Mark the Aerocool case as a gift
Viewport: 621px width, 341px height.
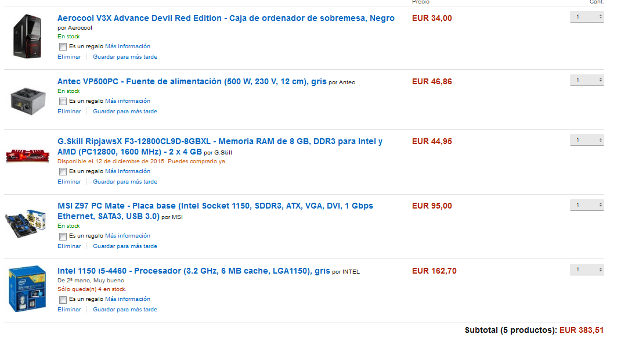point(63,47)
